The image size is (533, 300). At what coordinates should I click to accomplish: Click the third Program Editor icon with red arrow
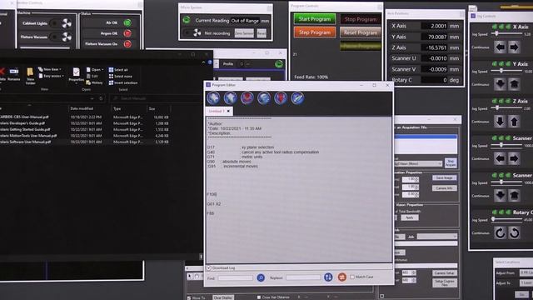247,98
